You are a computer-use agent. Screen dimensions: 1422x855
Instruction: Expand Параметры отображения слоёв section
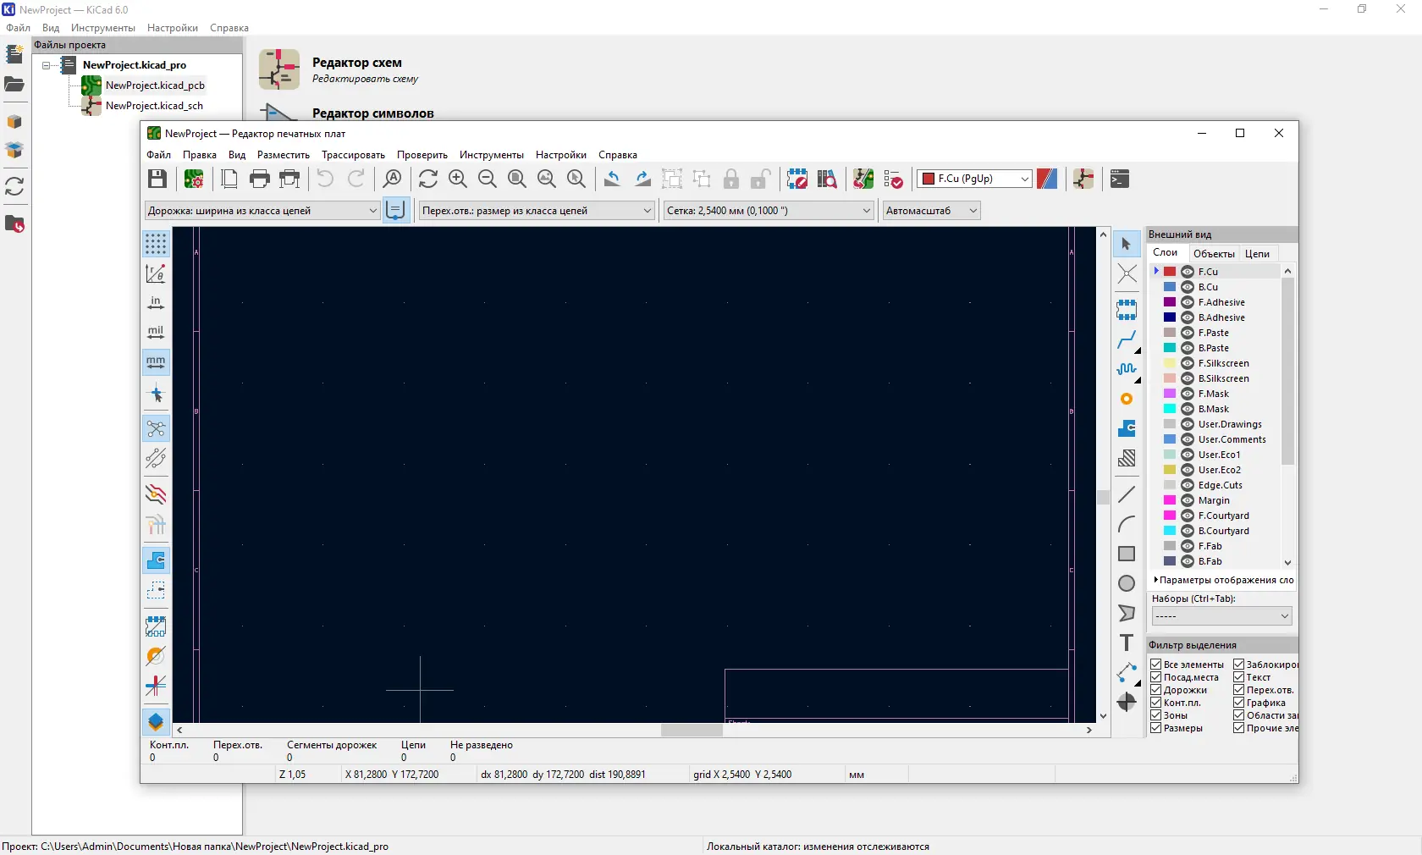click(1223, 580)
